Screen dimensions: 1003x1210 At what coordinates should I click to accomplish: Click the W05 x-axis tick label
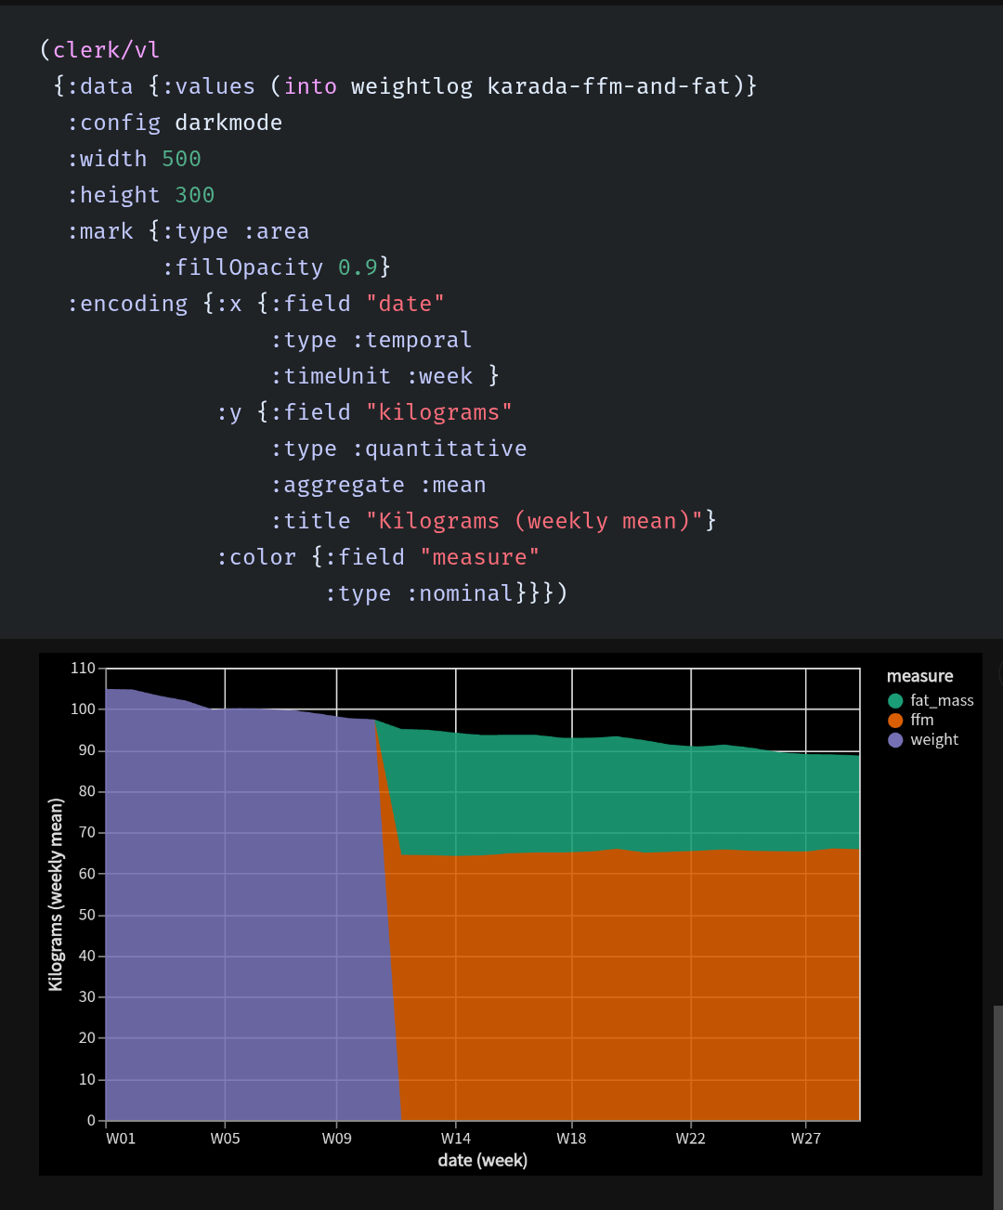[225, 1138]
